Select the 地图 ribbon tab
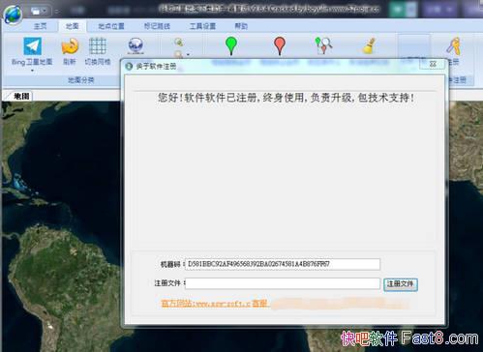 click(72, 26)
